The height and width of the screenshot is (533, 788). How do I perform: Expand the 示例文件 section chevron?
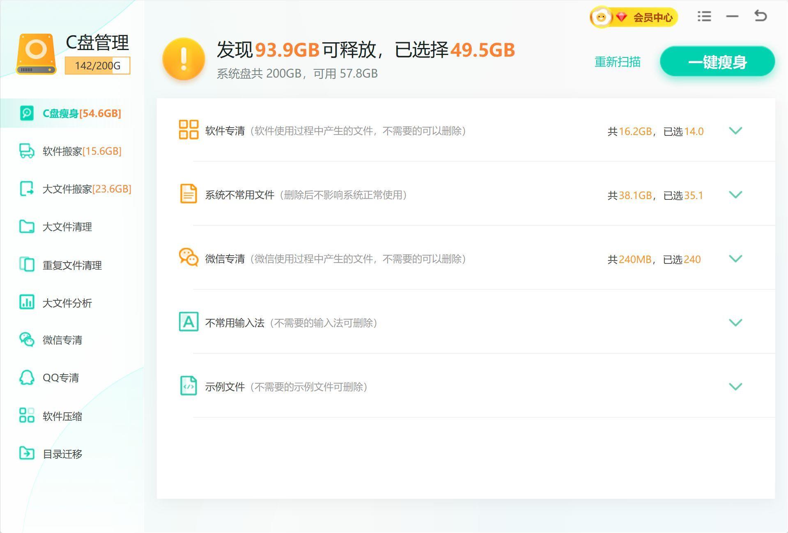(735, 387)
